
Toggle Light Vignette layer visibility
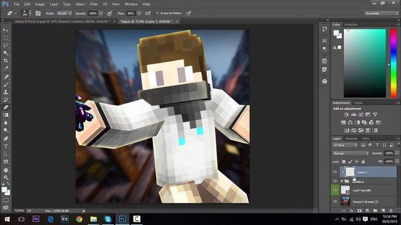(335, 190)
